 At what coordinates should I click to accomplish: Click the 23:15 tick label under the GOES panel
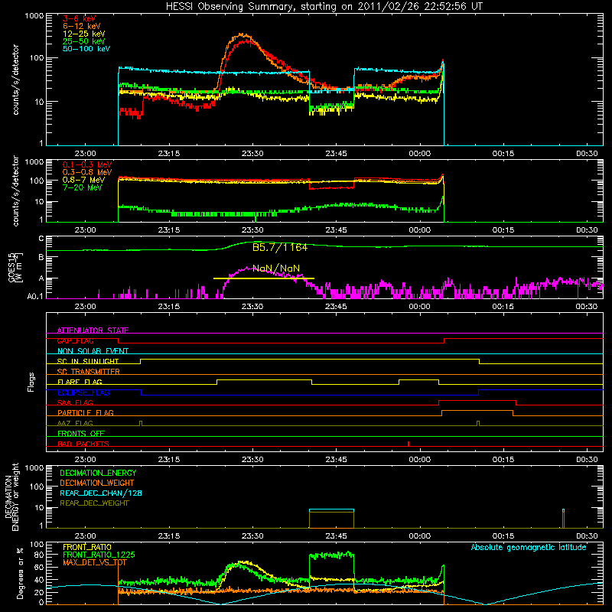169,307
